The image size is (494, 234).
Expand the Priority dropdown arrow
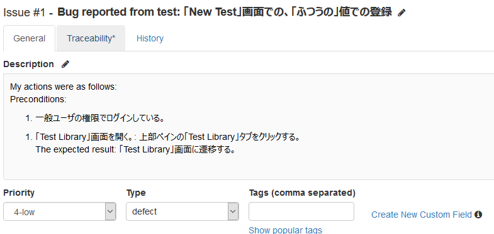coord(110,211)
